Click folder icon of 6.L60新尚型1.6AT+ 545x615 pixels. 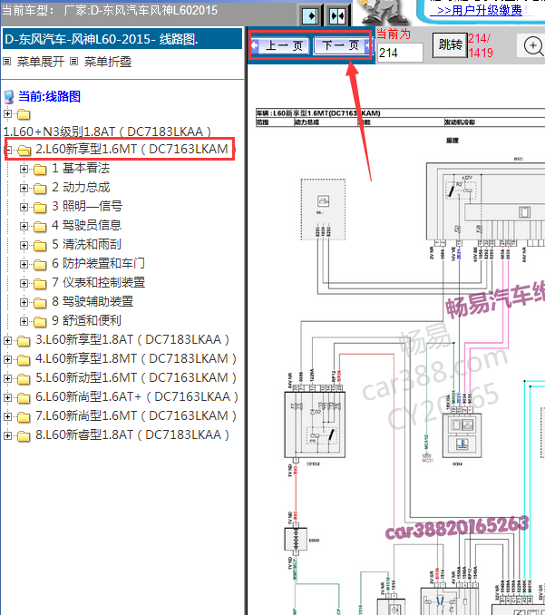pyautogui.click(x=24, y=398)
